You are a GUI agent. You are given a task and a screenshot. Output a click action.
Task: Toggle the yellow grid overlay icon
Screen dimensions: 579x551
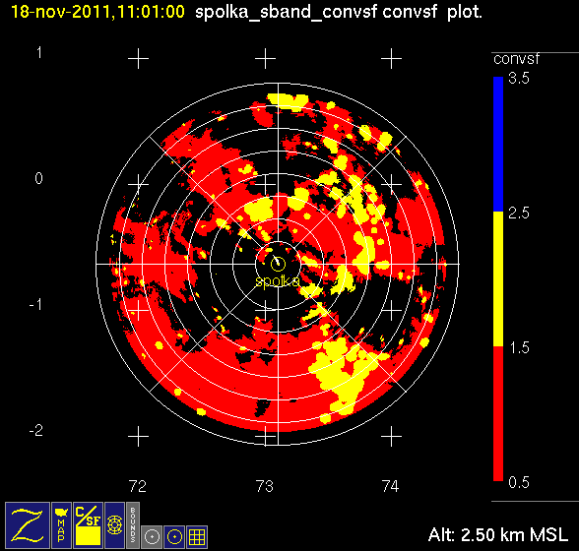(x=197, y=537)
